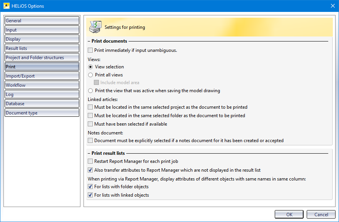Check same selected project requirement

[90, 107]
